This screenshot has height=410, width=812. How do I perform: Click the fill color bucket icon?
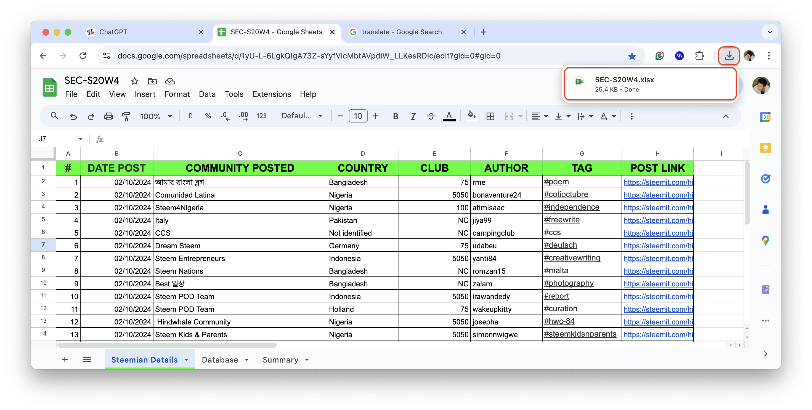[x=471, y=116]
